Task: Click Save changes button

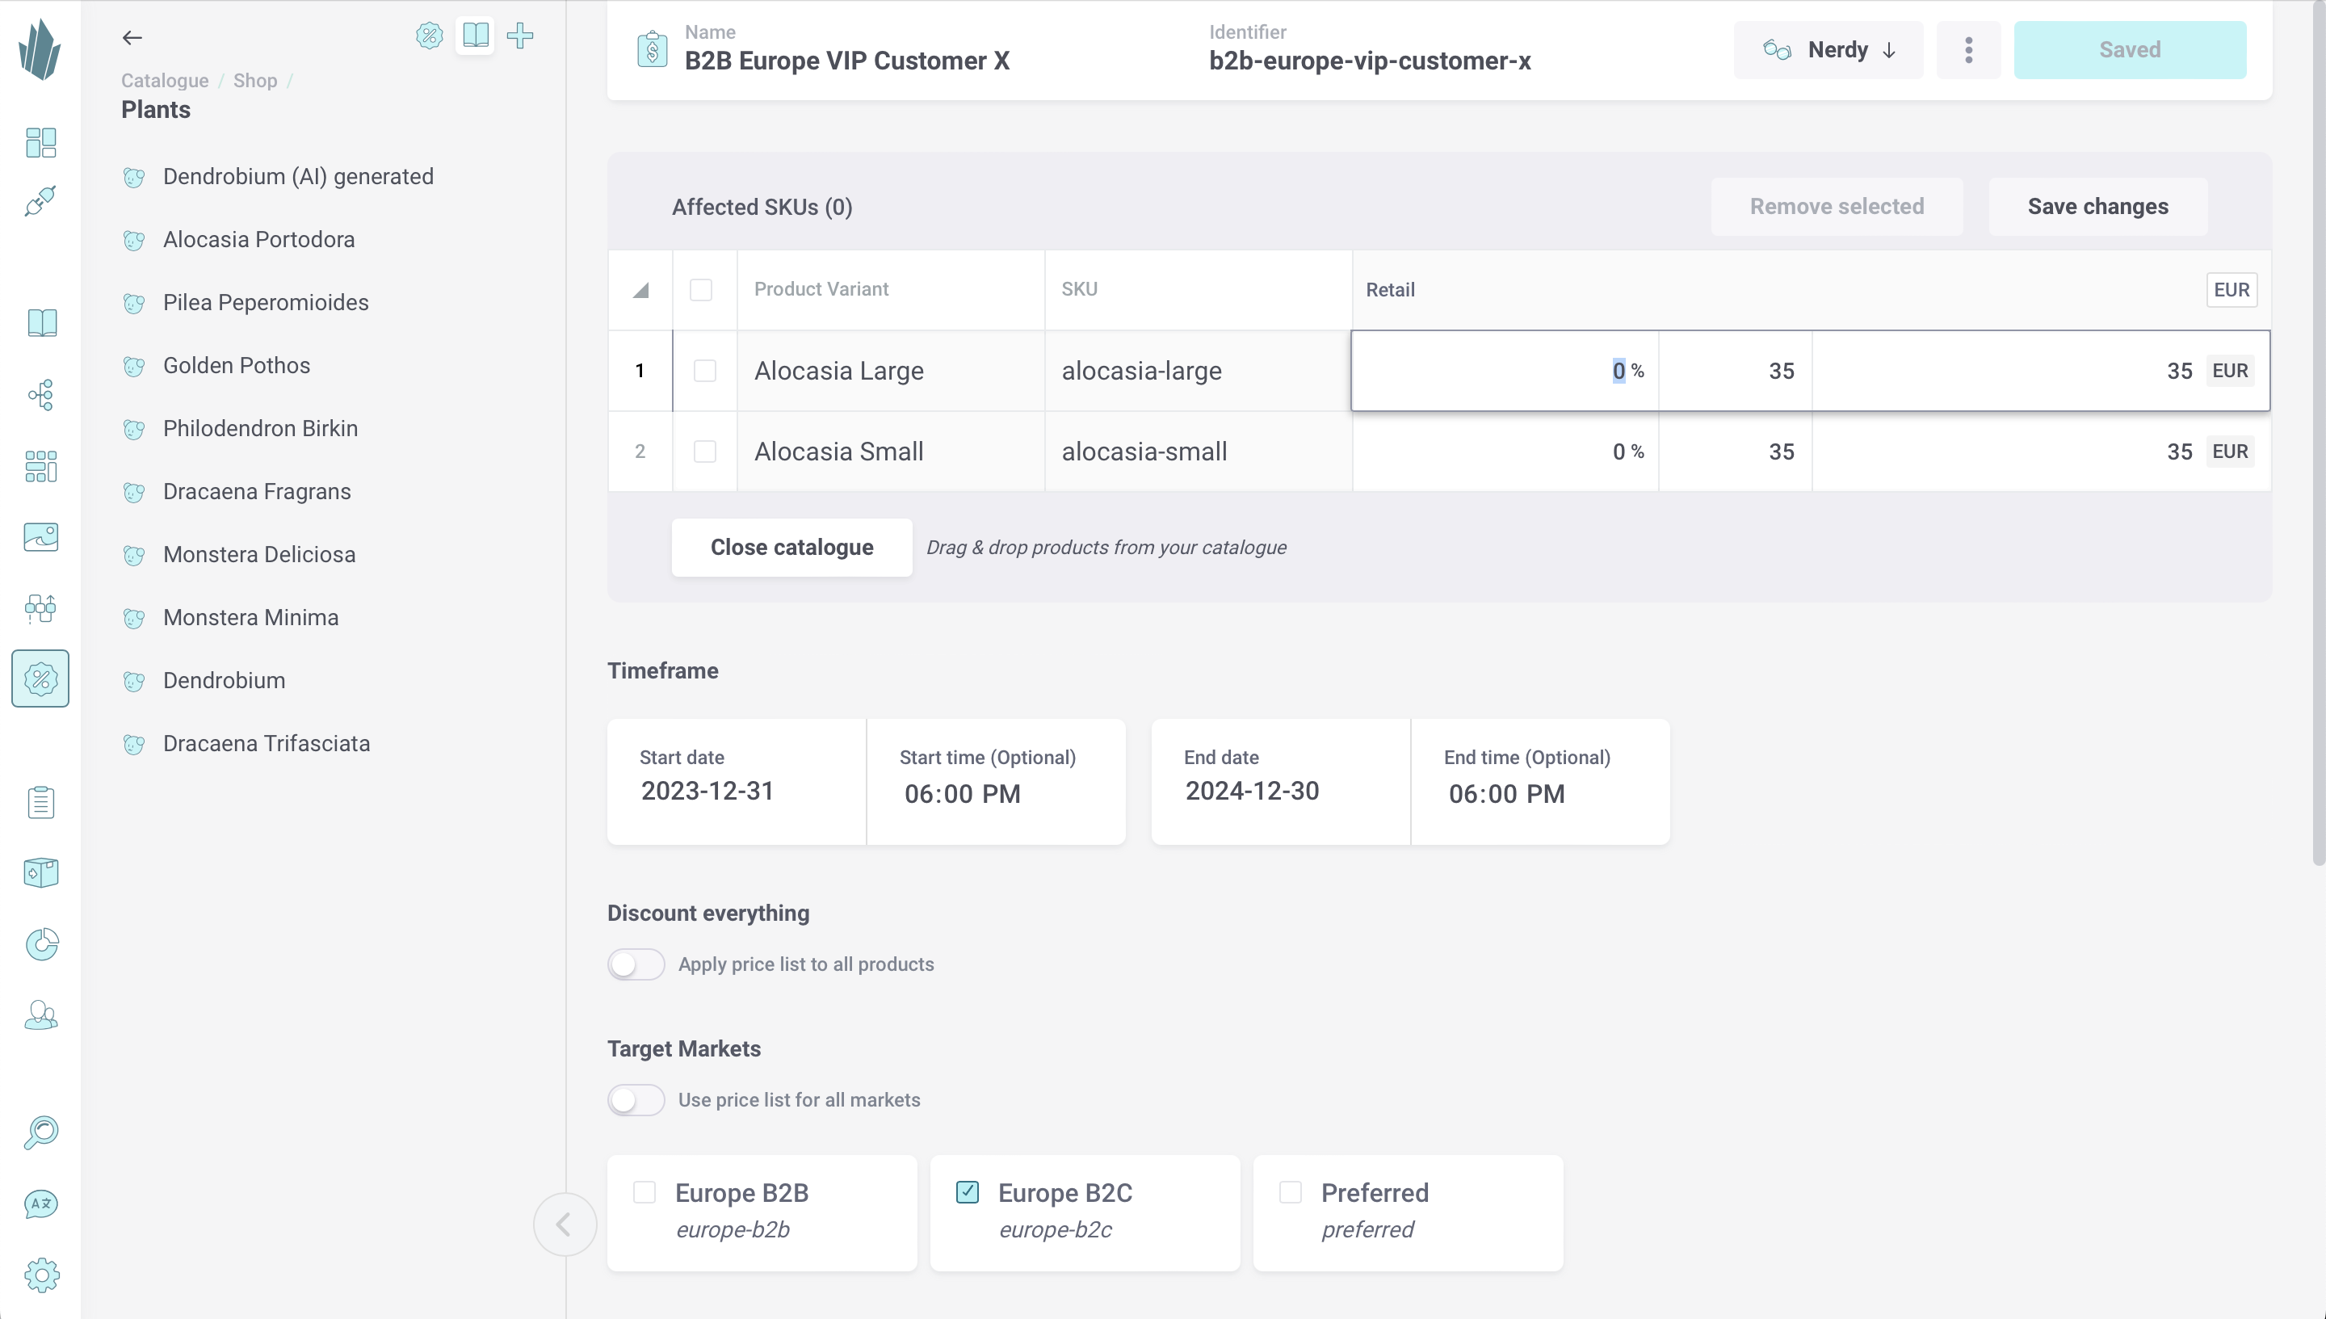Action: click(x=2097, y=206)
